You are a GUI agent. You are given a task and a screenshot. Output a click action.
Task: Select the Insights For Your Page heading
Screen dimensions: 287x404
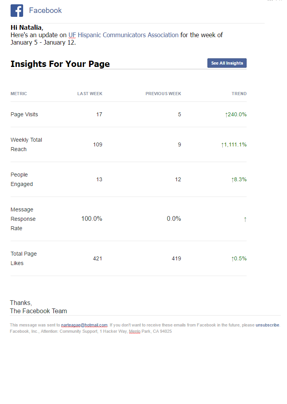point(60,64)
